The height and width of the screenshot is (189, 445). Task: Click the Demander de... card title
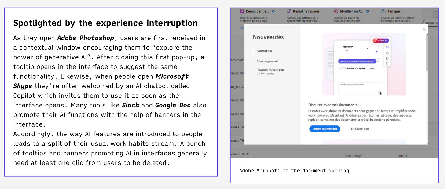(258, 11)
